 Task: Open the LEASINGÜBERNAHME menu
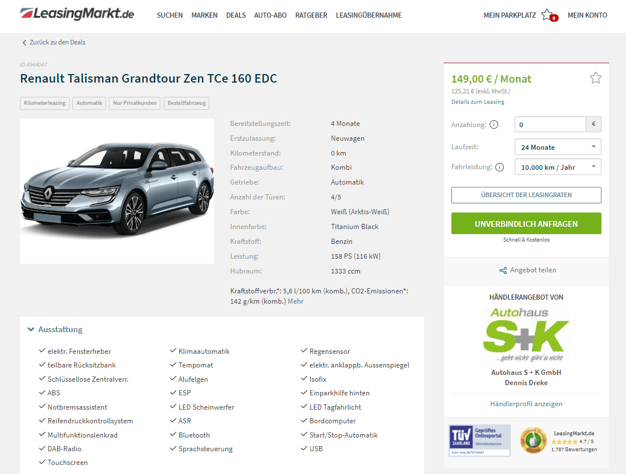[369, 15]
